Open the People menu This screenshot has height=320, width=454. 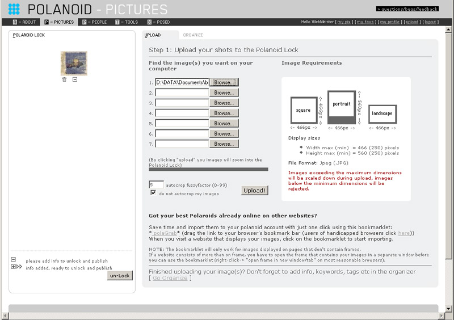94,22
